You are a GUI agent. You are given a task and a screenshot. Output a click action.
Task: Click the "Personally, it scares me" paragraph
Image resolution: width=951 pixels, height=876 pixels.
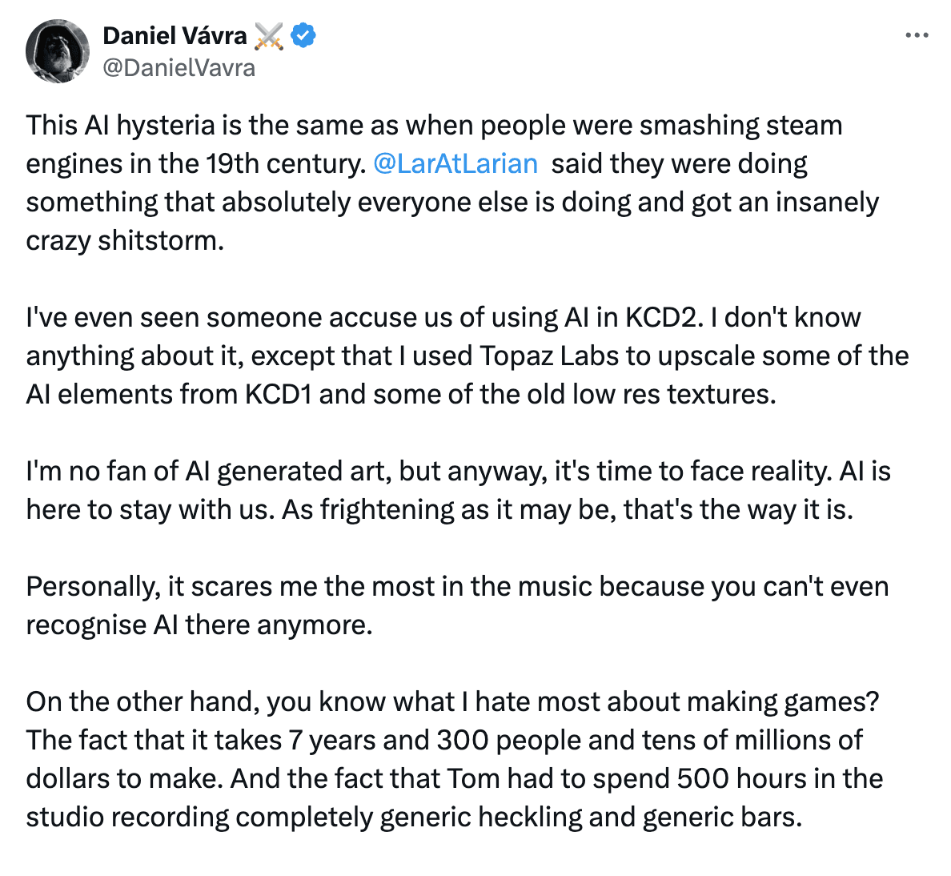pyautogui.click(x=456, y=586)
